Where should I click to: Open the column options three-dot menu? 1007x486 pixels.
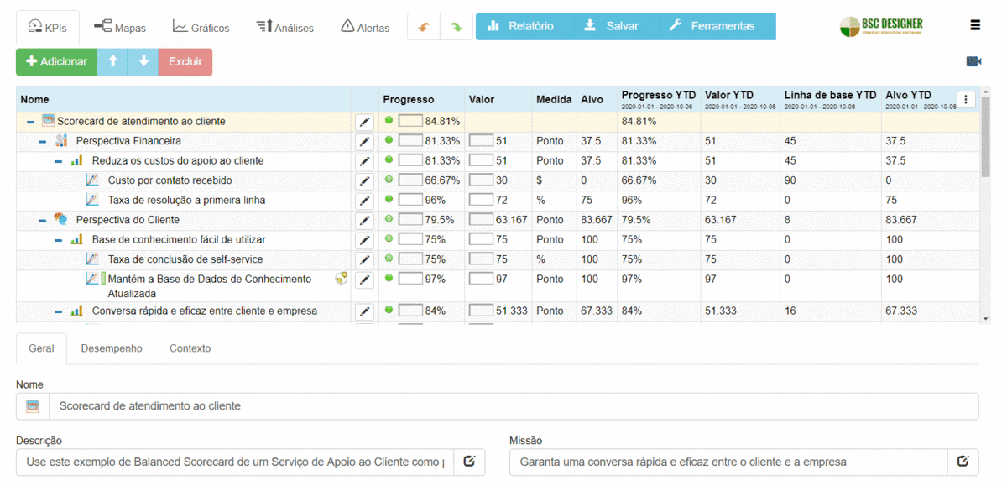pos(966,99)
